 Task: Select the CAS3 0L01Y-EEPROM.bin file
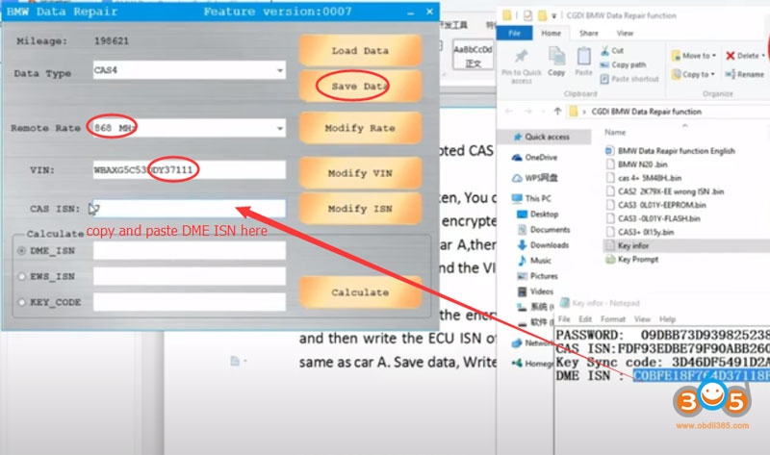coord(656,205)
